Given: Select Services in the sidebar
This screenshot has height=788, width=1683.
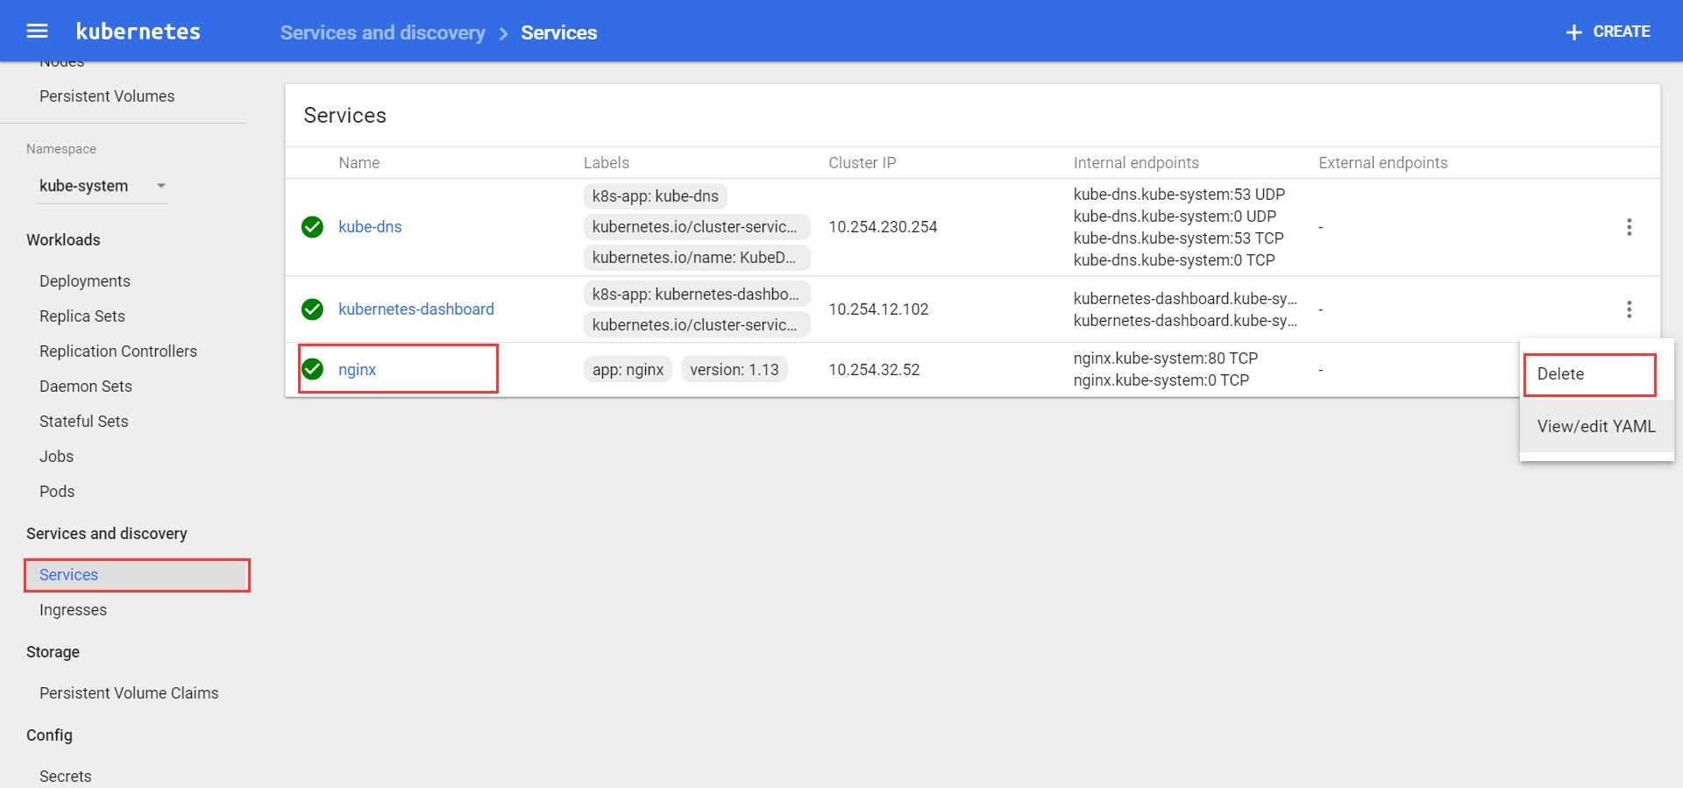Looking at the screenshot, I should [138, 575].
